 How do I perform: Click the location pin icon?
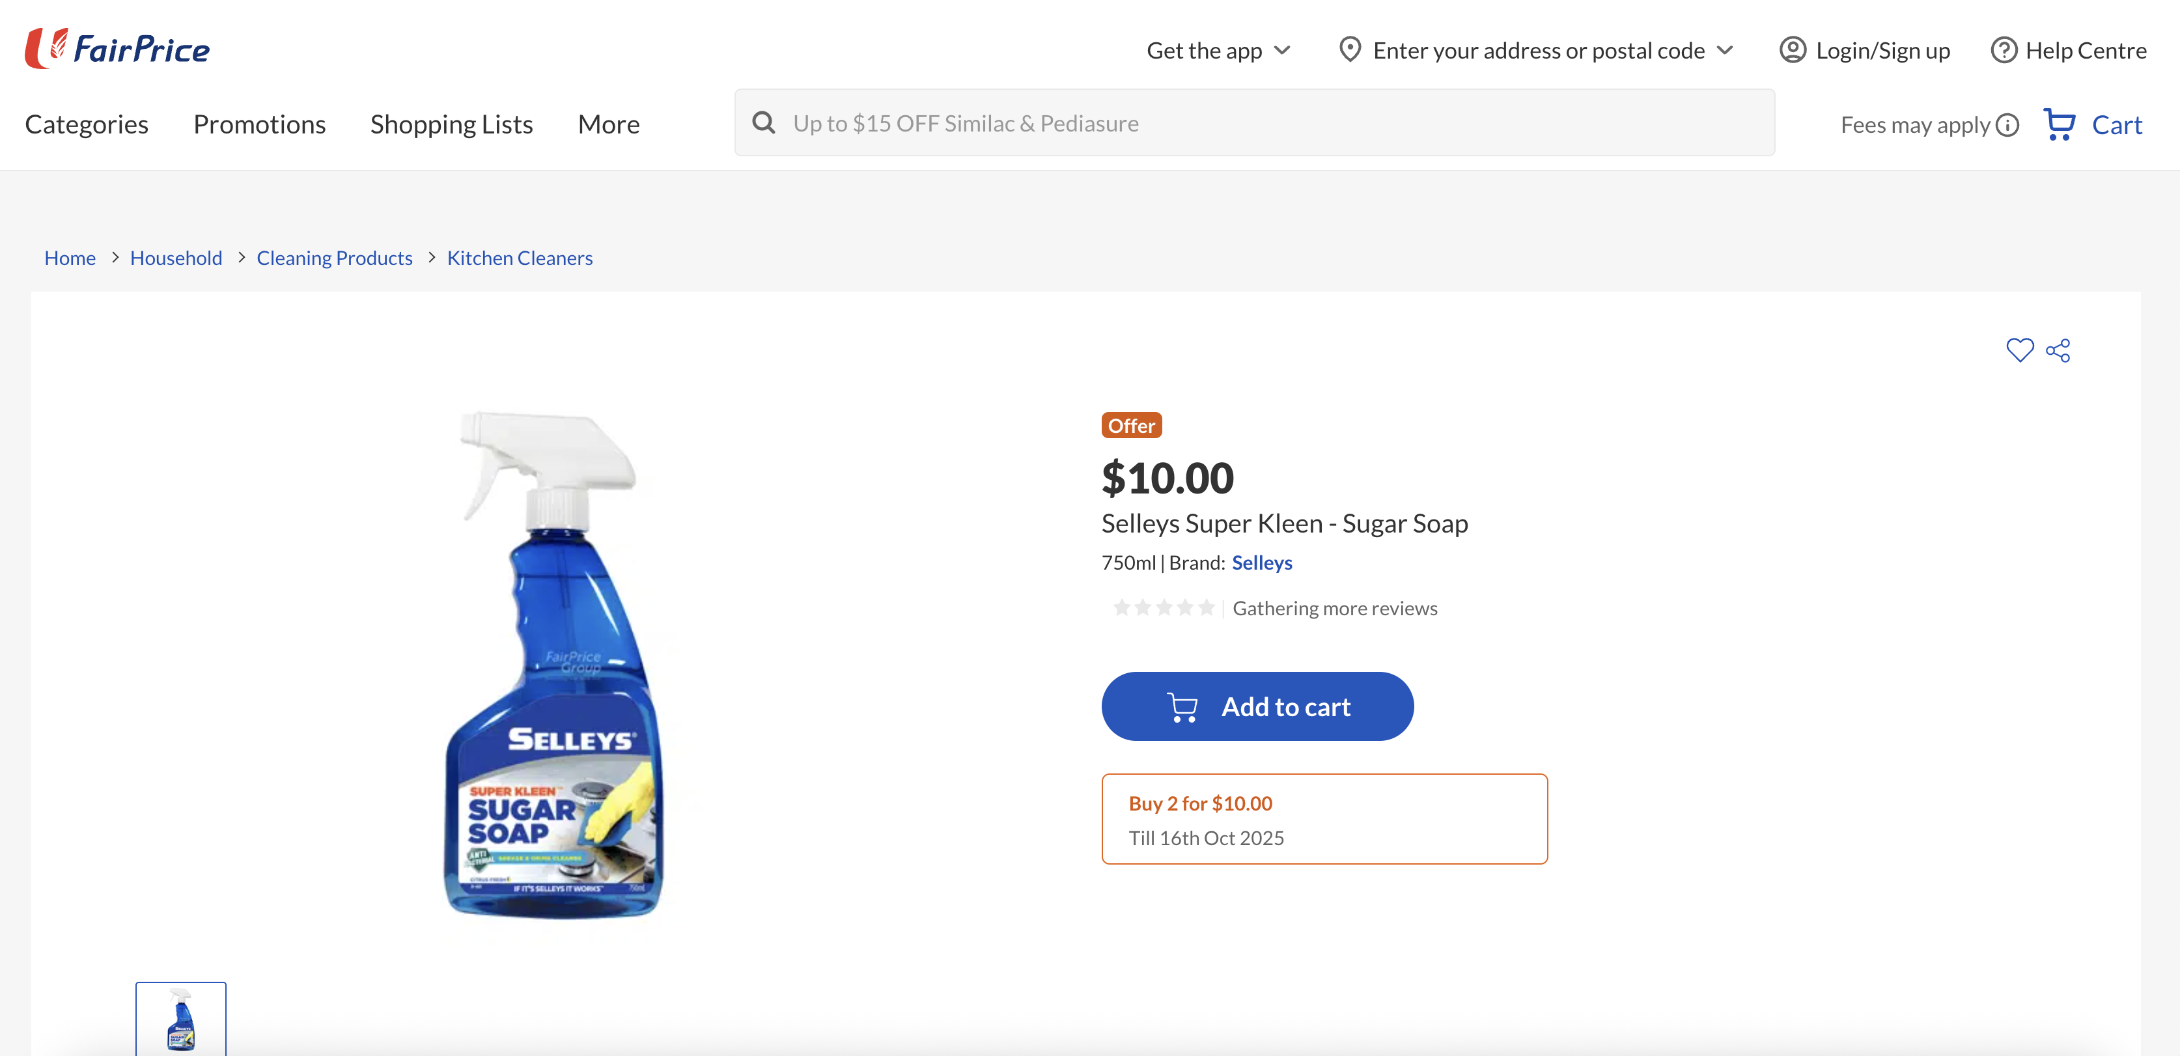point(1350,50)
